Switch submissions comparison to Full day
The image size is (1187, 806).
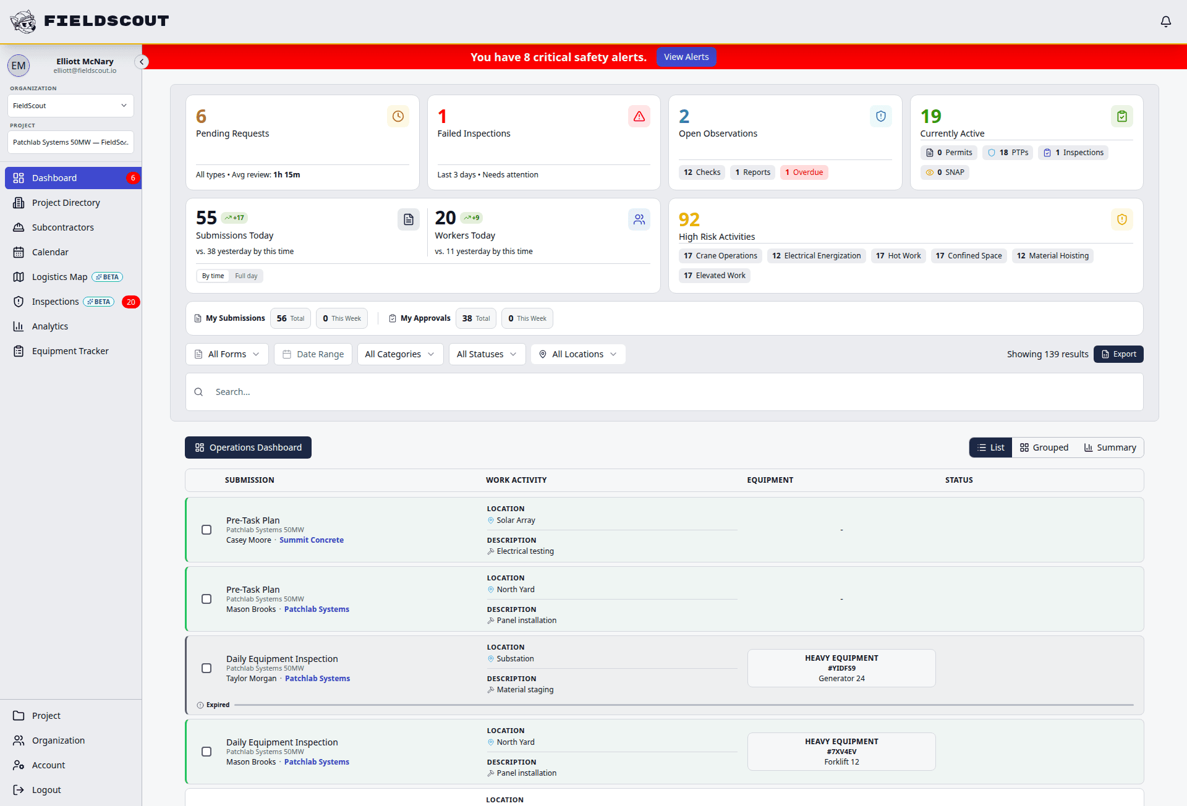246,276
